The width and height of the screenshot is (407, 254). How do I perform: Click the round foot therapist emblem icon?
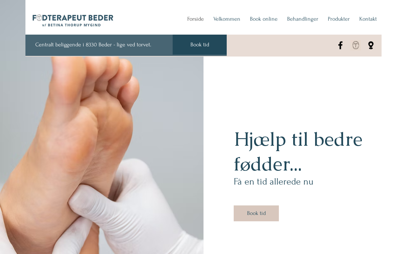pyautogui.click(x=355, y=45)
